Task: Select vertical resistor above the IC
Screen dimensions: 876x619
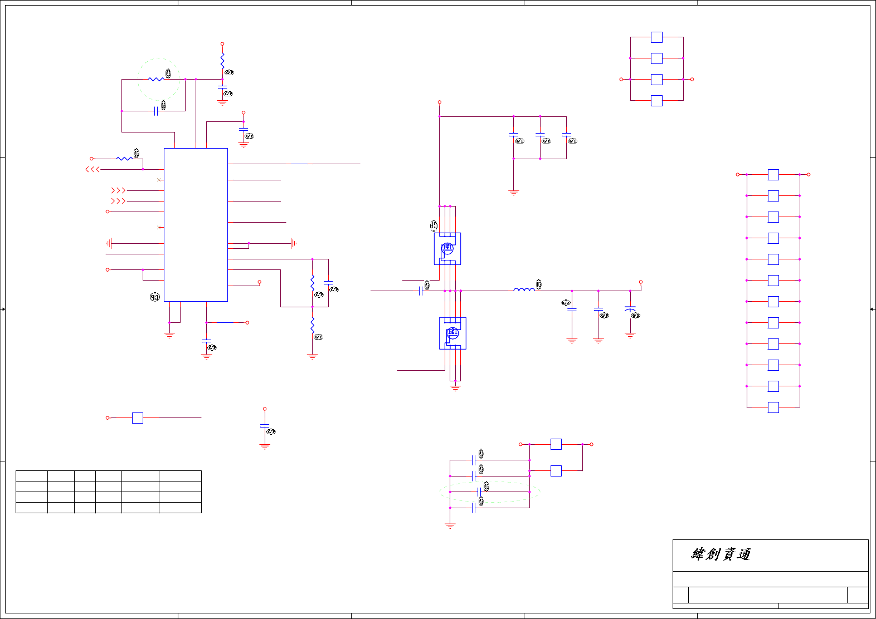Action: click(222, 61)
